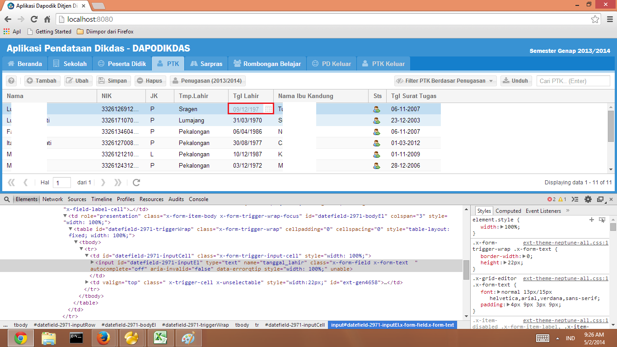Screen dimensions: 617x347
Task: Switch to the Computed styles tab
Action: (508, 211)
